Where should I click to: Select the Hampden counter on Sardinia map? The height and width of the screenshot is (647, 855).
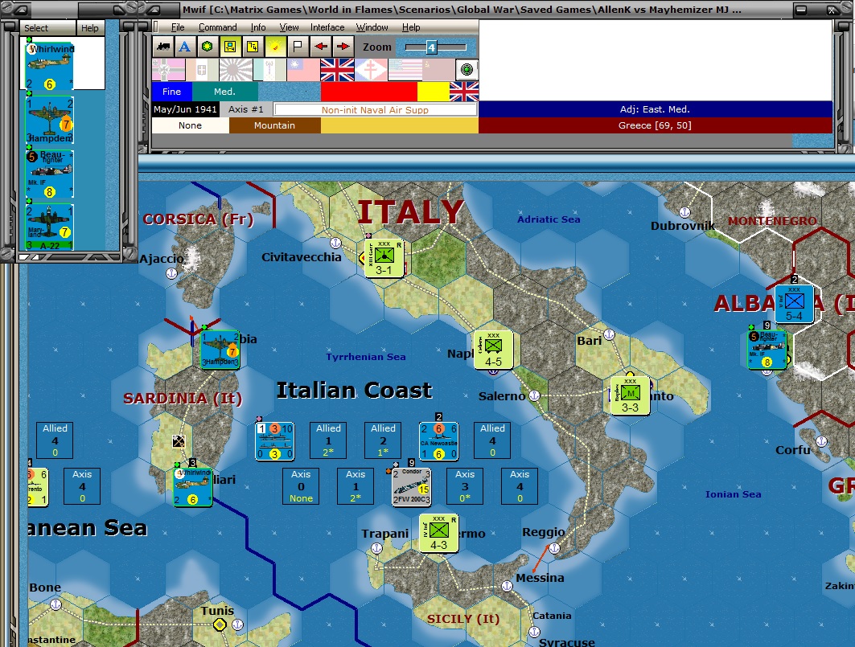220,350
